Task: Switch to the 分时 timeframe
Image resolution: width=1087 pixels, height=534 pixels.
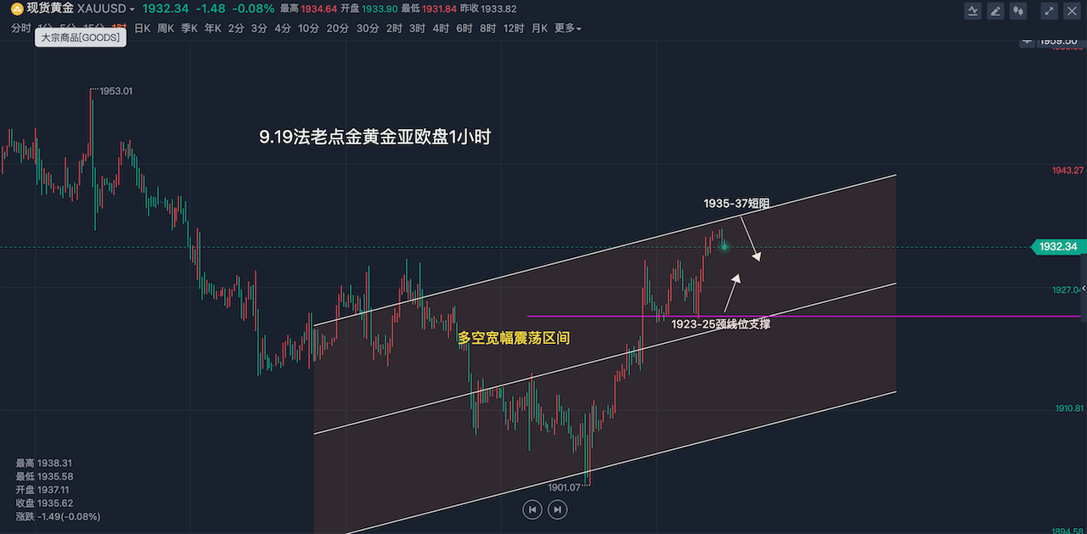Action: (x=21, y=28)
